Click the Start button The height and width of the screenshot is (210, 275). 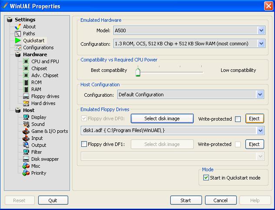tap(186, 200)
